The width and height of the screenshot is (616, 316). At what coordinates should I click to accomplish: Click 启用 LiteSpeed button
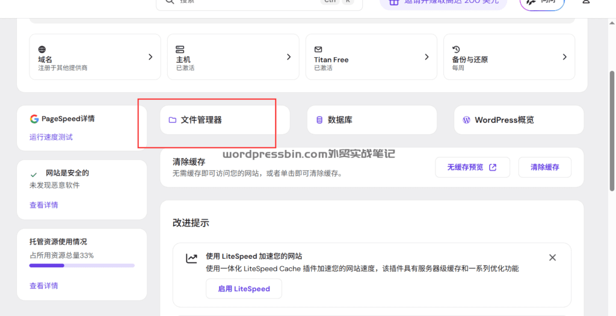[x=244, y=289]
